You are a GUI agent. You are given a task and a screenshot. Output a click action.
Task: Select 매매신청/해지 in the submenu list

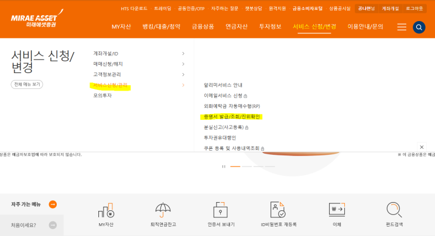pos(108,64)
